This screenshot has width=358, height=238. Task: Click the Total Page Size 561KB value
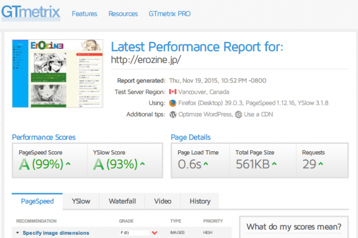point(253,165)
